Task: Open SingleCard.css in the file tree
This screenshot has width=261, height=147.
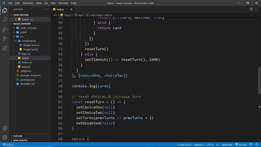Action: pyautogui.click(x=31, y=45)
